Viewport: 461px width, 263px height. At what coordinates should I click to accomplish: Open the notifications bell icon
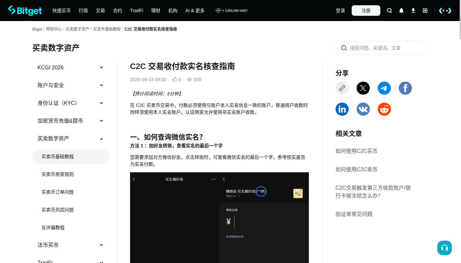[x=401, y=11]
